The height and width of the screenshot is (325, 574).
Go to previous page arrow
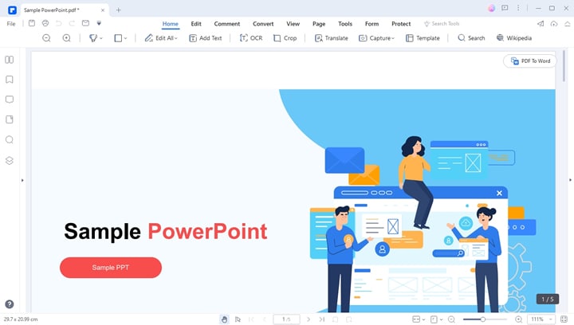[x=264, y=319]
